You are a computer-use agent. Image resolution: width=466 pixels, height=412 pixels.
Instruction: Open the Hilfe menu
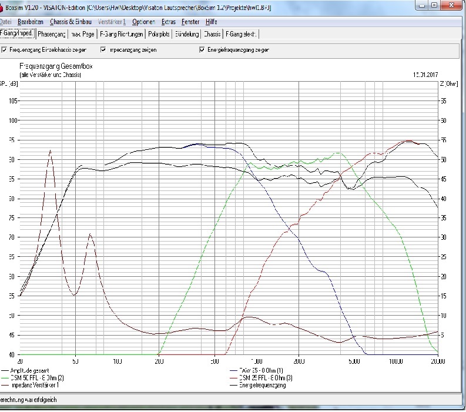pyautogui.click(x=211, y=22)
